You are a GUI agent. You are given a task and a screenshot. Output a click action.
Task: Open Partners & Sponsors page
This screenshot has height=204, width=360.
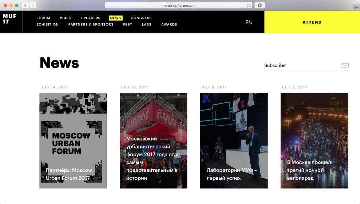[91, 24]
